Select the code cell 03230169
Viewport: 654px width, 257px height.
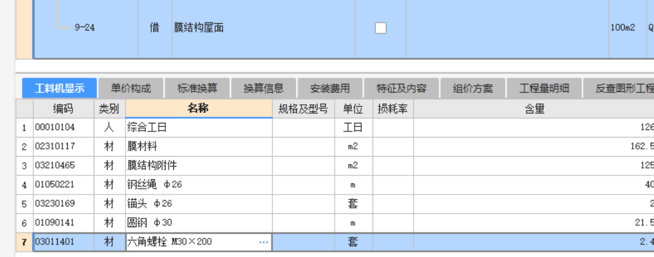pyautogui.click(x=63, y=204)
